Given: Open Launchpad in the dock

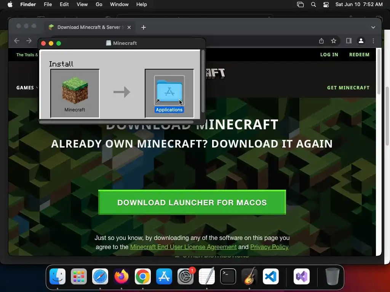Looking at the screenshot, I should (79, 276).
